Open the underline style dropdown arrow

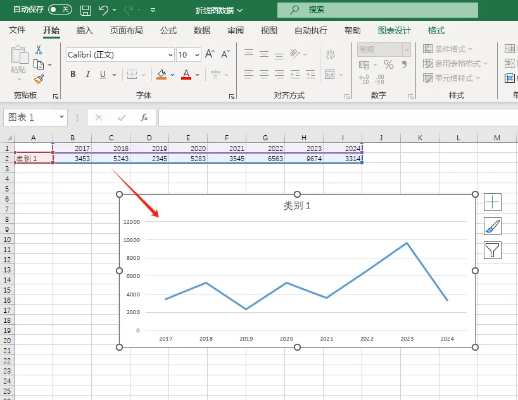tap(115, 75)
